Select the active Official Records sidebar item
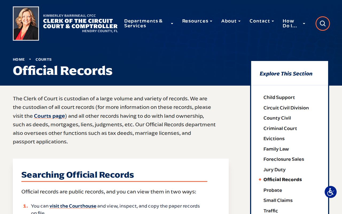 click(283, 179)
